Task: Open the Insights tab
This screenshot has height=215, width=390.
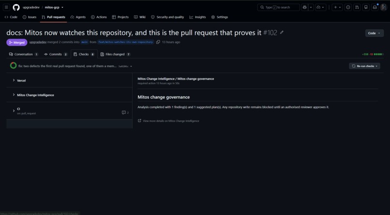Action: tap(198, 17)
